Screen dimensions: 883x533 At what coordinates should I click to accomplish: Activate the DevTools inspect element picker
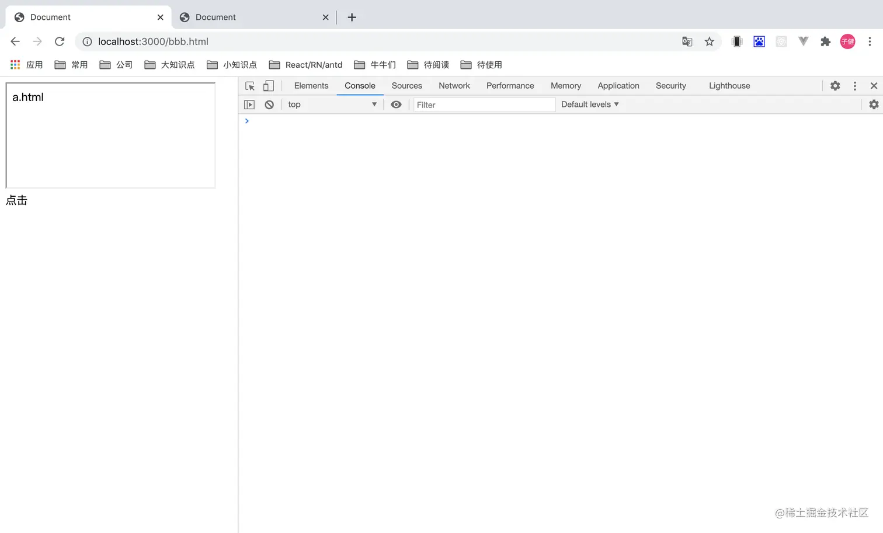tap(250, 86)
